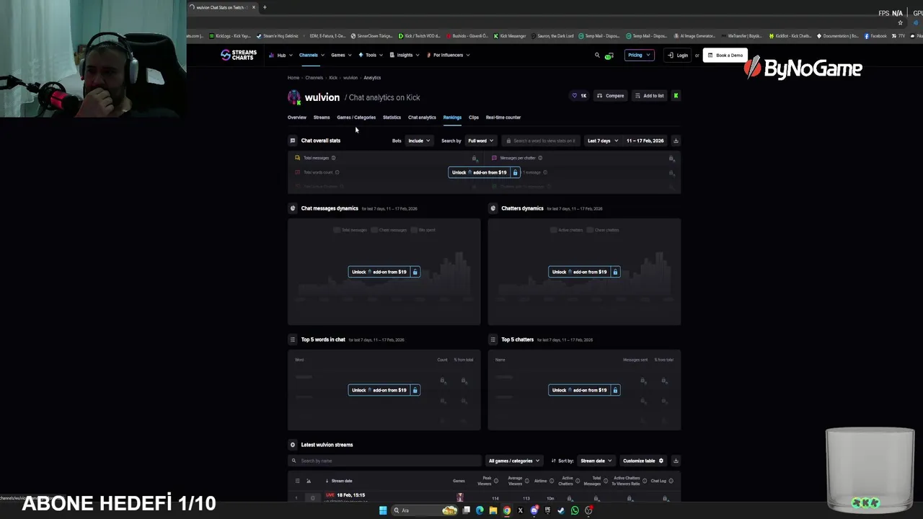923x519 pixels.
Task: Toggle the Active chatters chart legend
Action: coord(566,230)
